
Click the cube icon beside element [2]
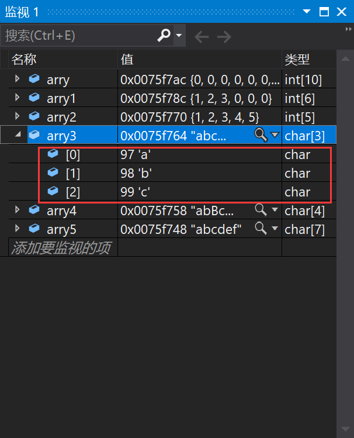coord(53,191)
